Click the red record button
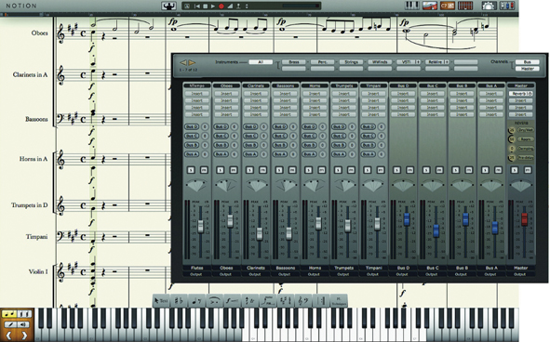 click(x=221, y=6)
